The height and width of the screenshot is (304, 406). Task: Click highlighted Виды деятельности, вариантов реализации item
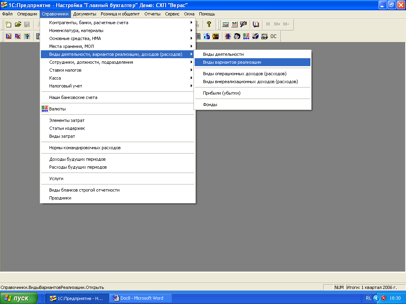click(x=117, y=54)
